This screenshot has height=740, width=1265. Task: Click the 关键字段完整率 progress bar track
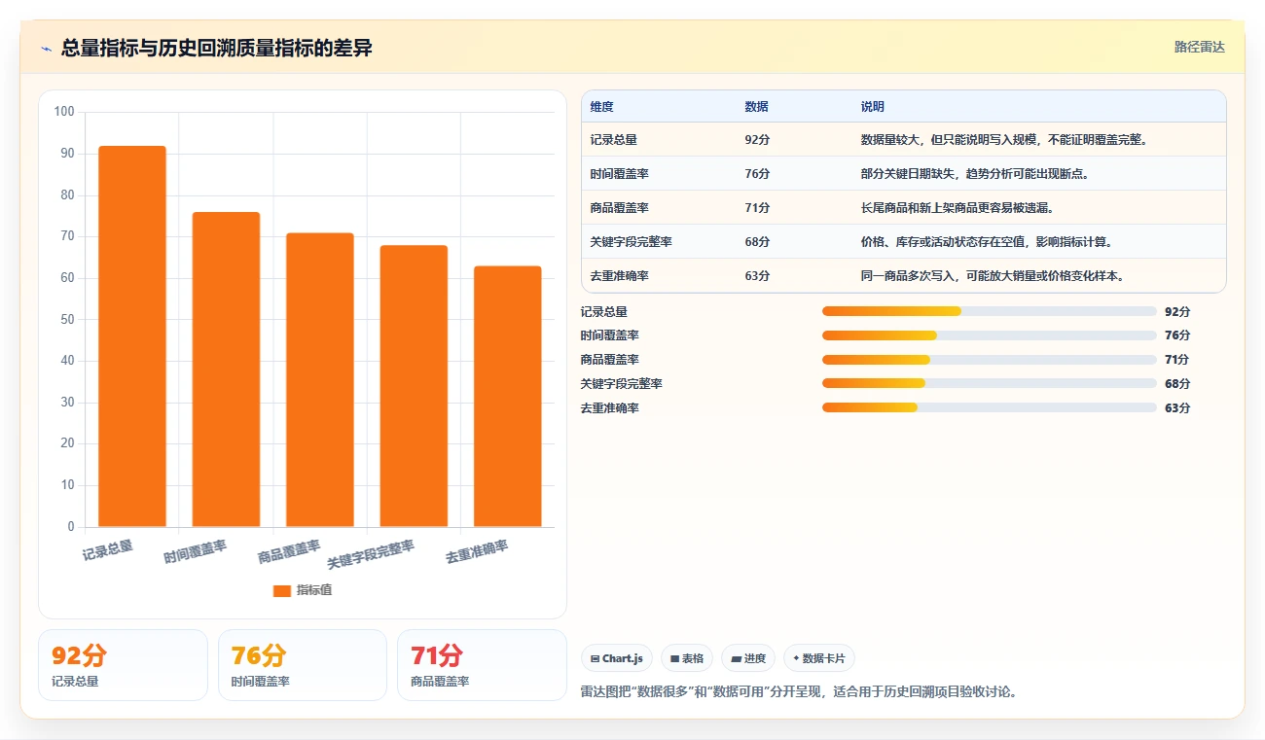pos(989,383)
